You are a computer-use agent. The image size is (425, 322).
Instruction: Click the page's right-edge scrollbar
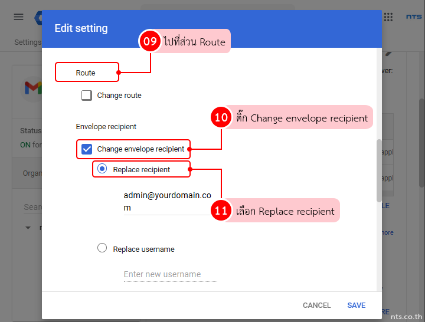click(421, 143)
